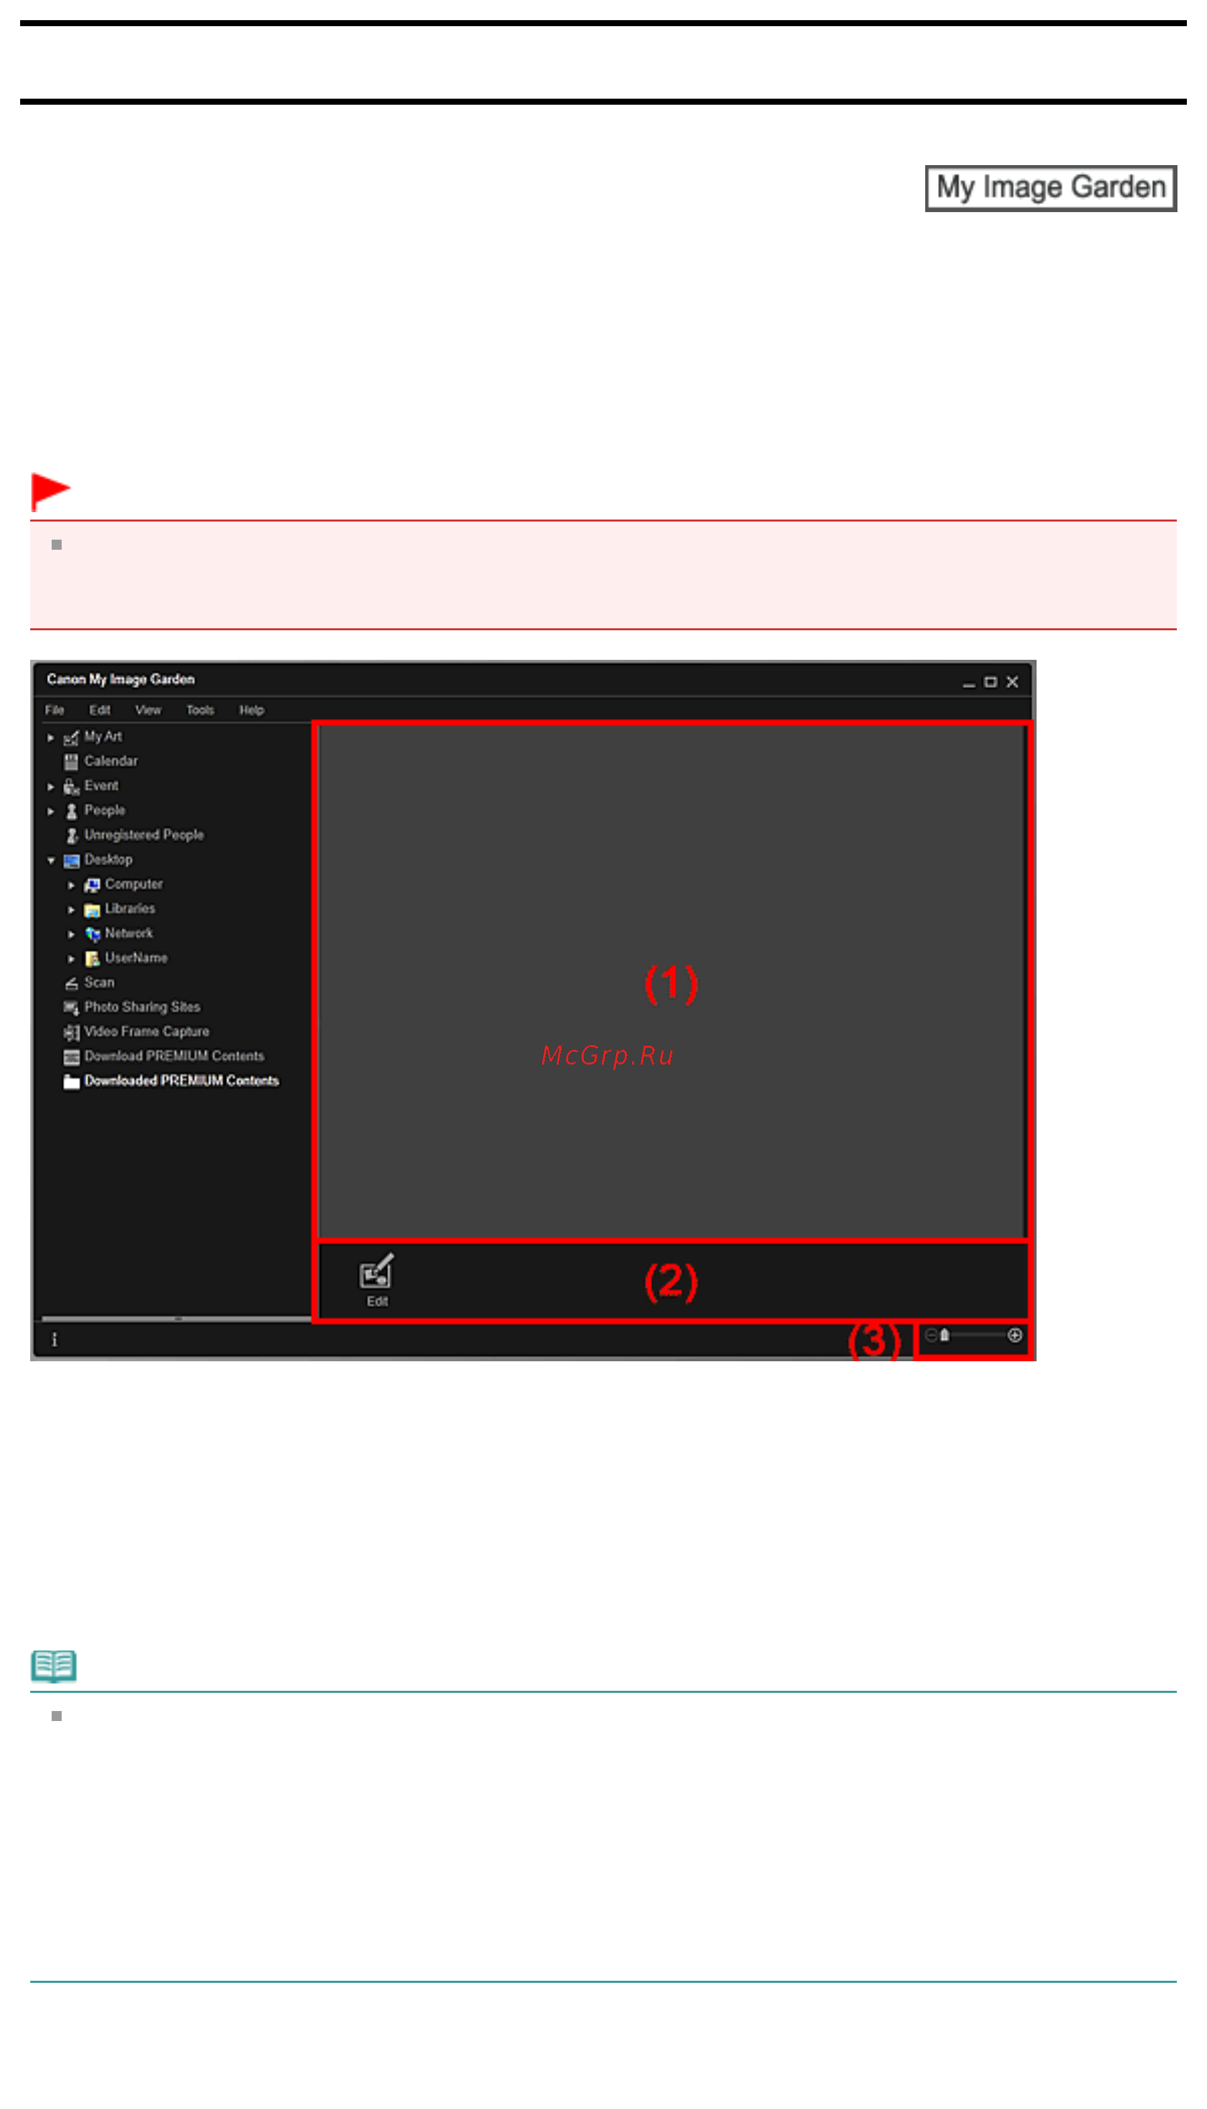Click the Downloaded PREMIUM Contents folder icon

pyautogui.click(x=71, y=1081)
